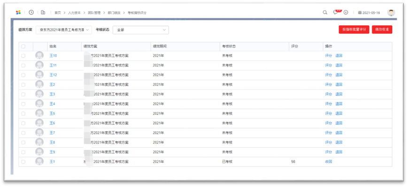408x187 pixels.
Task: Click the 操作 column header
Action: pyautogui.click(x=329, y=46)
